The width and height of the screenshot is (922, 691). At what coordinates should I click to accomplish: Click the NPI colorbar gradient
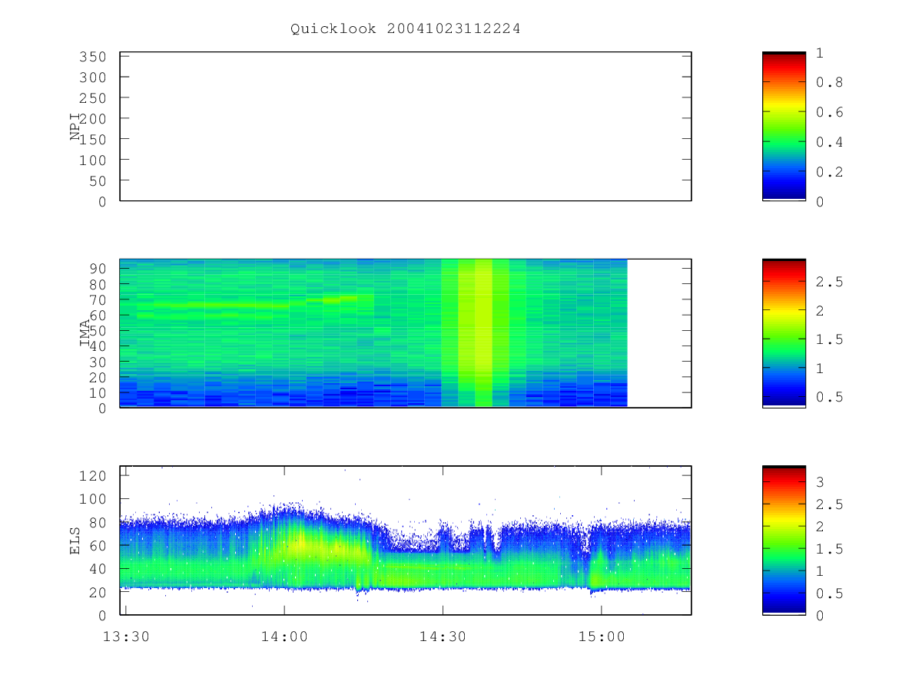784,126
